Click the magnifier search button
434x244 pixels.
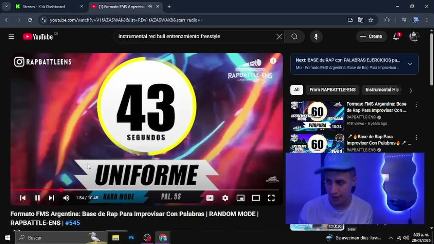294,37
